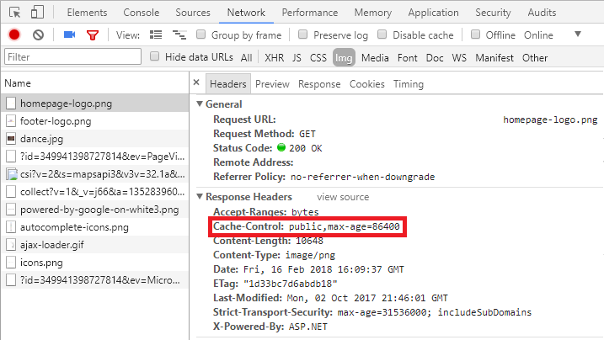This screenshot has height=340, width=604.
Task: Click the video camera capture screenshots icon
Action: pos(69,35)
